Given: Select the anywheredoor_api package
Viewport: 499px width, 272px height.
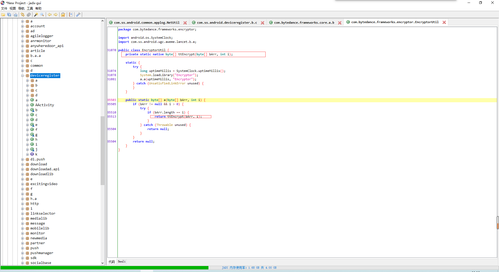Looking at the screenshot, I should coord(47,46).
